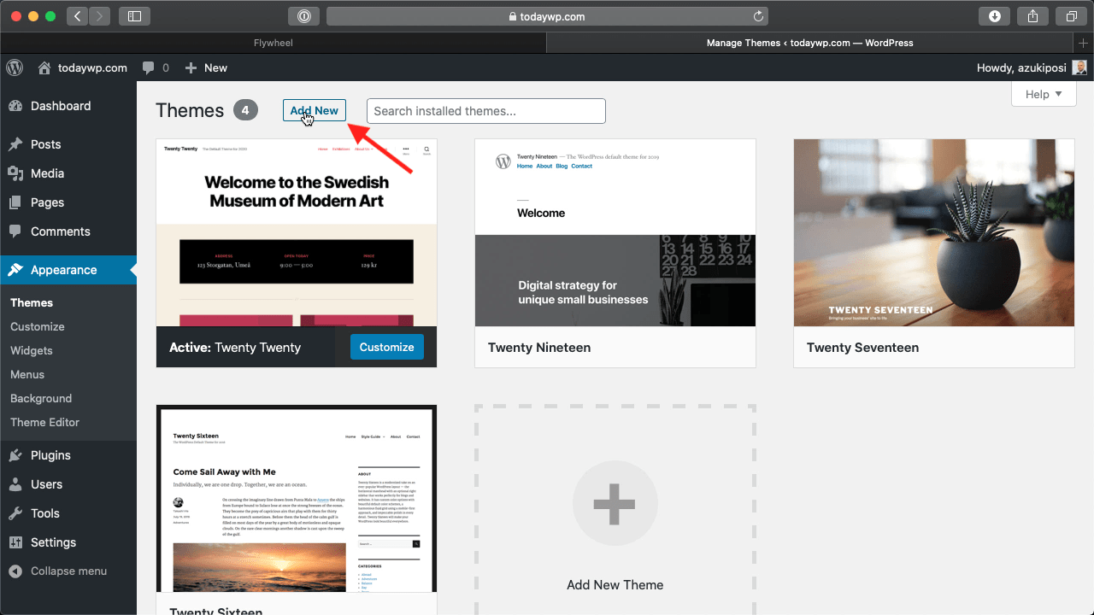Click the 1Password extension icon
This screenshot has height=615, width=1094.
[304, 16]
